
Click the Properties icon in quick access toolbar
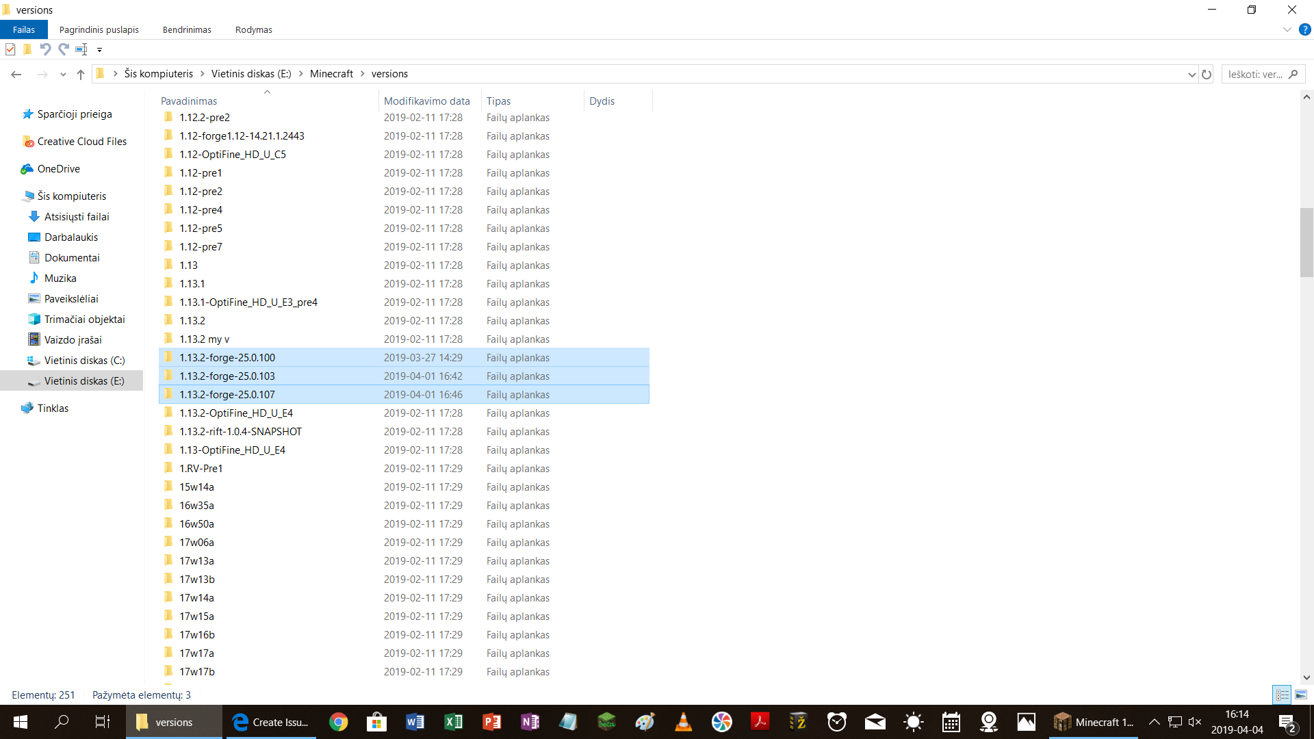10,49
